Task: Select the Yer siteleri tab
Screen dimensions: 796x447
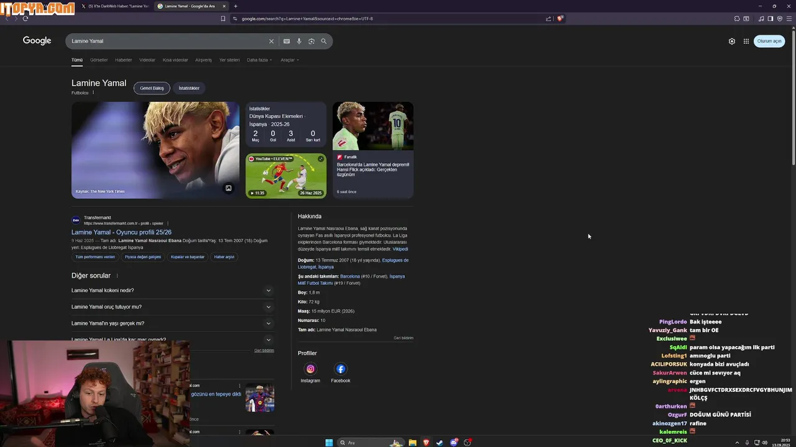Action: point(229,60)
